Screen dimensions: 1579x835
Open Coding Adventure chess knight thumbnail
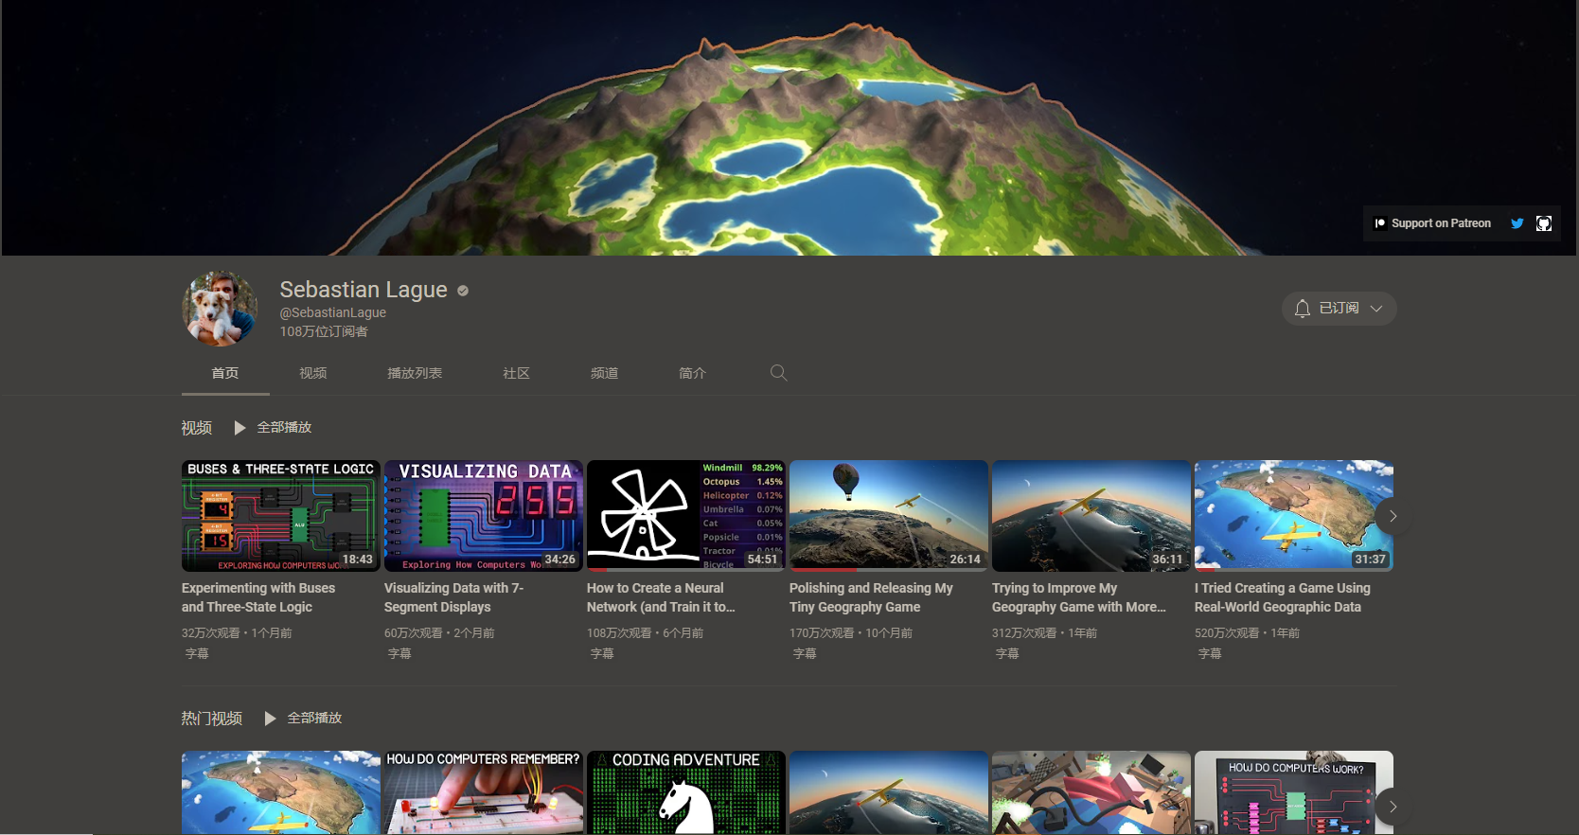tap(686, 792)
